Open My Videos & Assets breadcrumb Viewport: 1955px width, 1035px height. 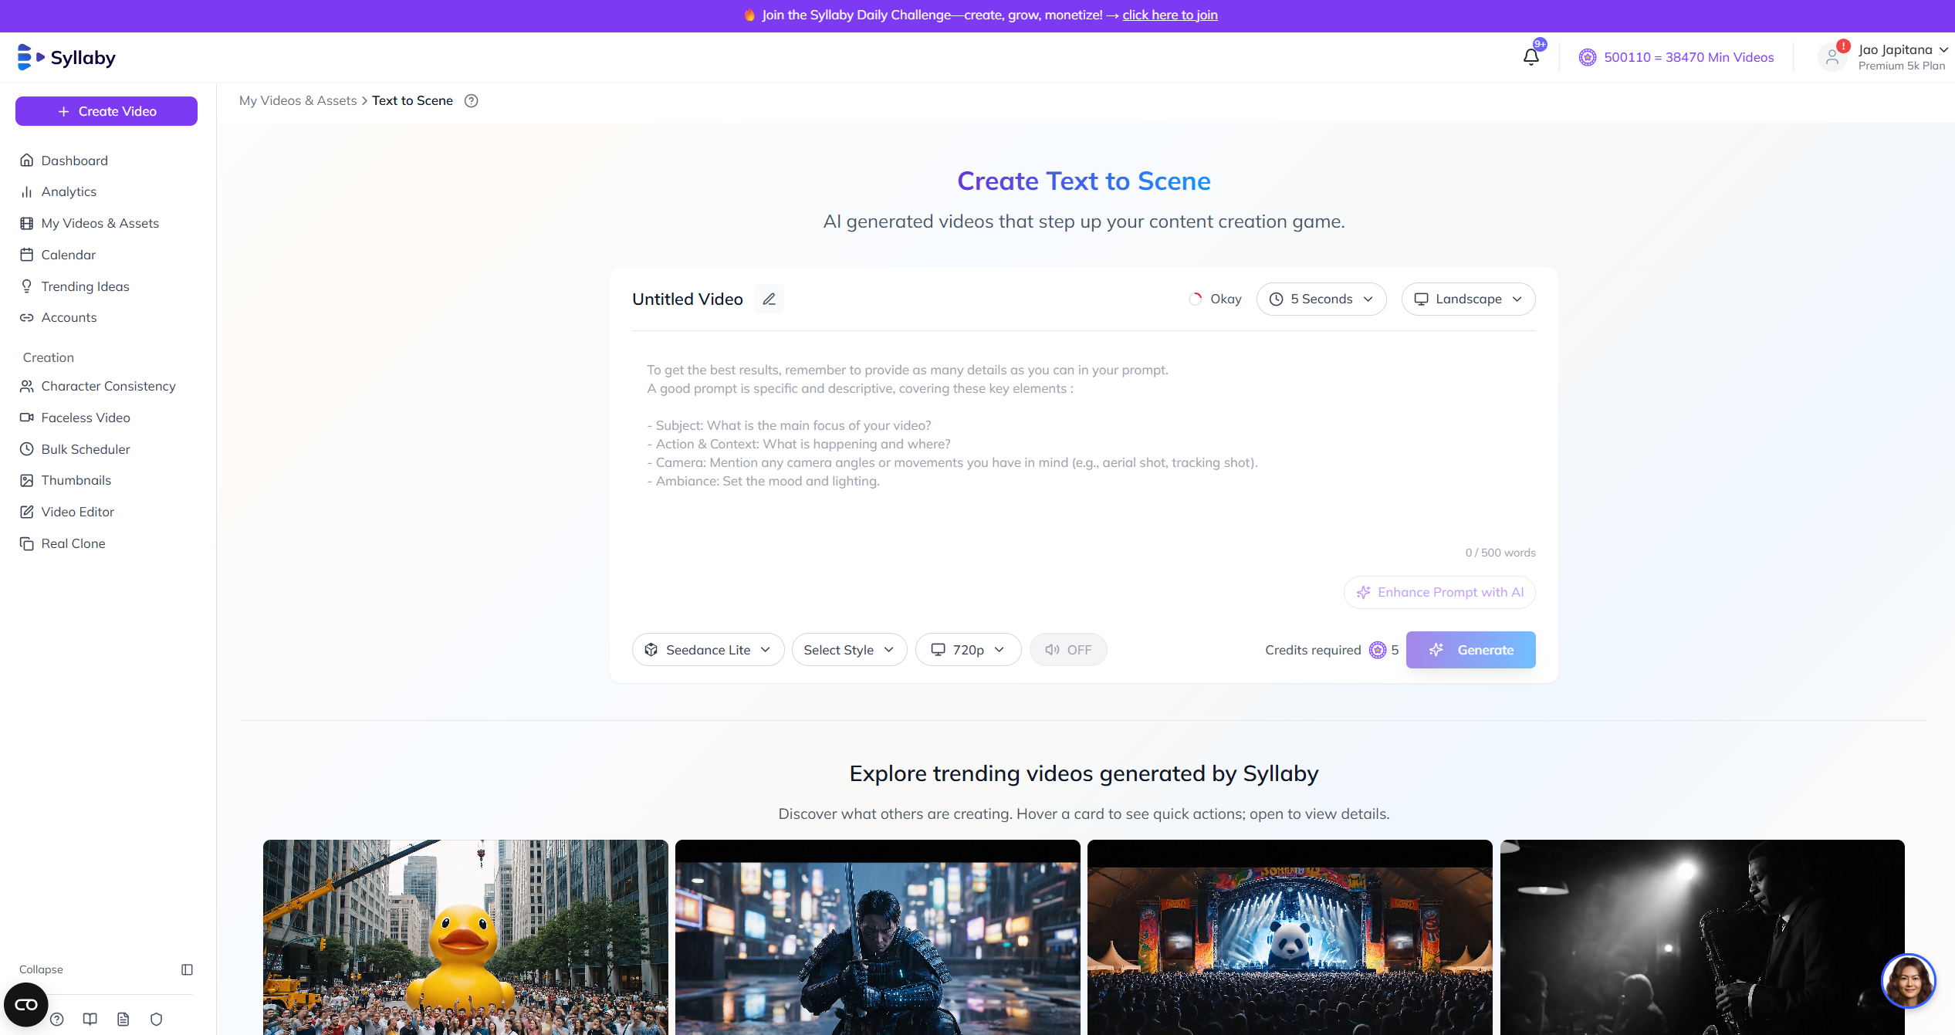298,100
